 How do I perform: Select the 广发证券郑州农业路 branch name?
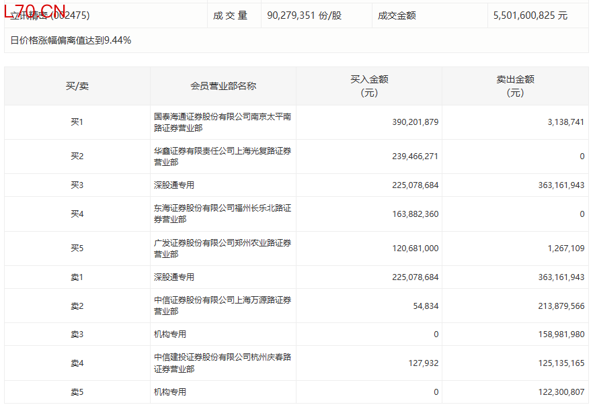(x=222, y=248)
